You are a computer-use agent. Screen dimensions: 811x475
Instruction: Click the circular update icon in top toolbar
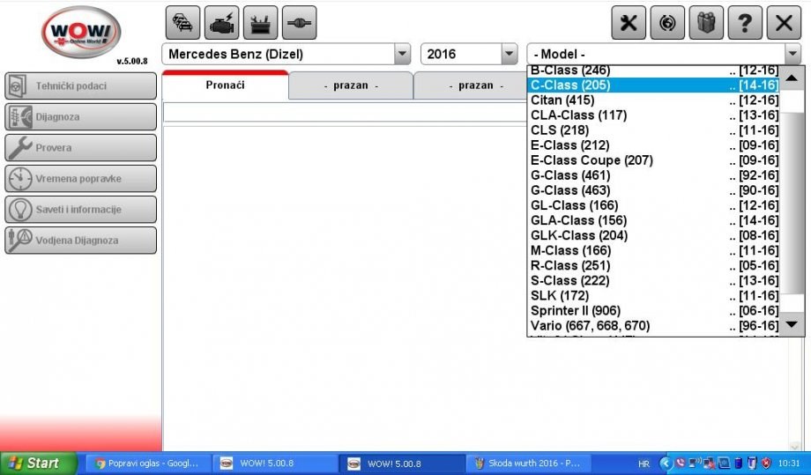click(x=667, y=23)
